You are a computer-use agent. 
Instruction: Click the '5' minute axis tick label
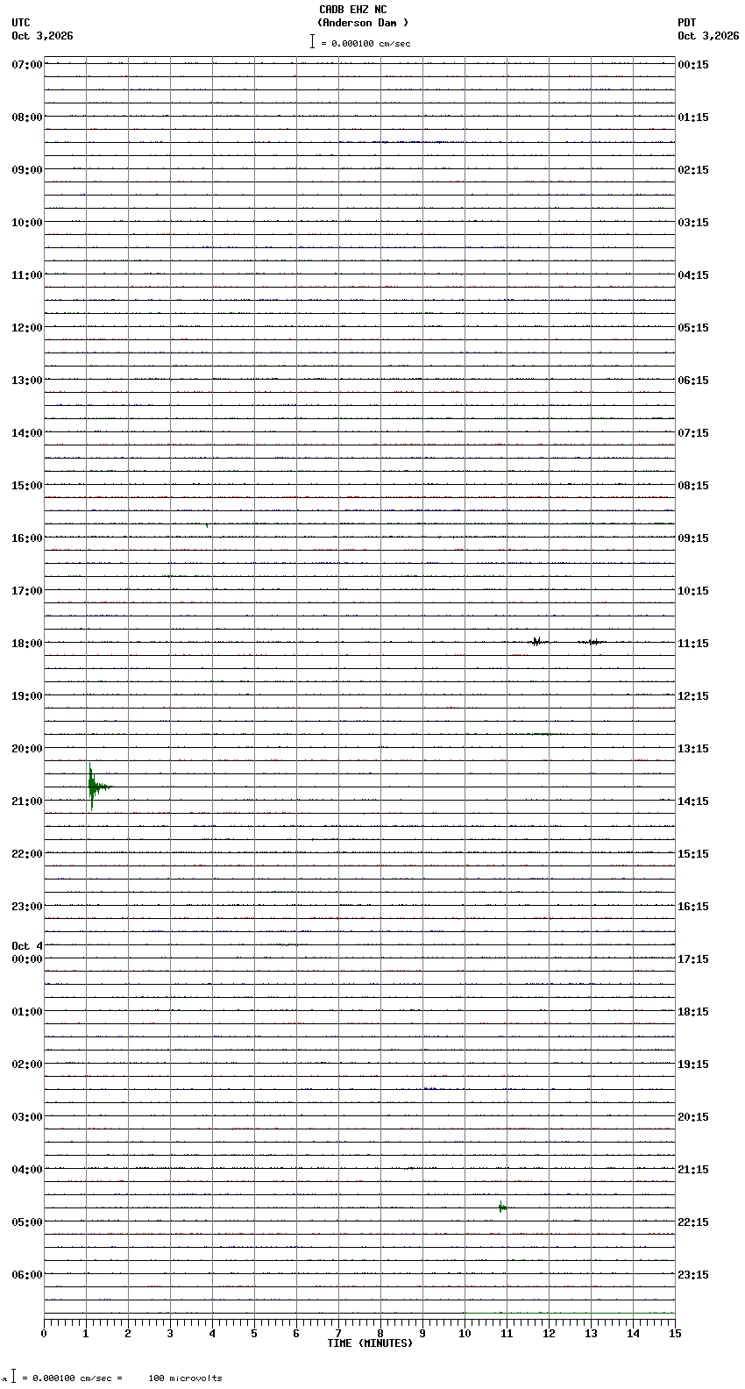pos(254,1334)
